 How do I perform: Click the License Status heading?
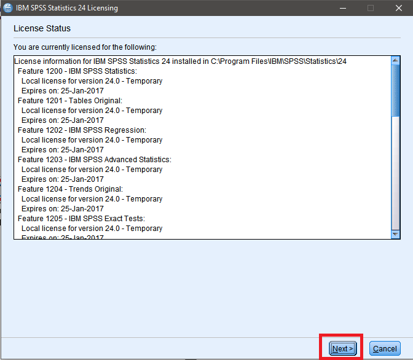pyautogui.click(x=42, y=28)
